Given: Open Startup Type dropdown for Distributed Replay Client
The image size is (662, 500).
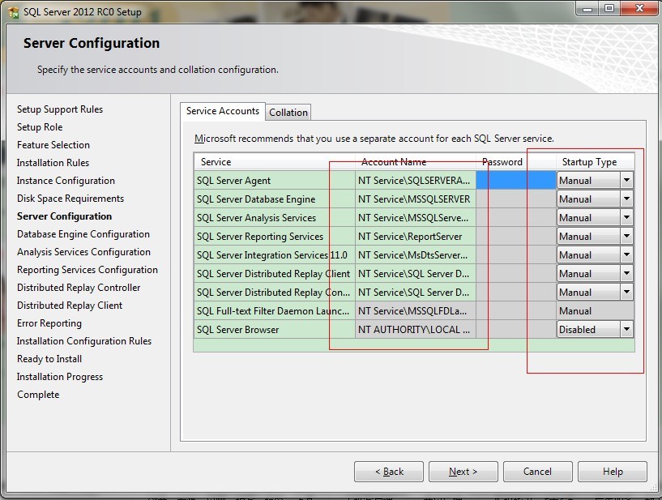Looking at the screenshot, I should [626, 273].
